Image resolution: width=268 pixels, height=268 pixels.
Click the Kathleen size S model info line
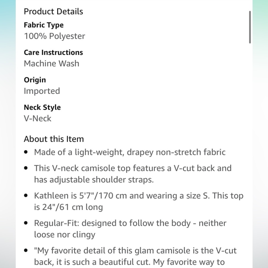[x=139, y=196]
